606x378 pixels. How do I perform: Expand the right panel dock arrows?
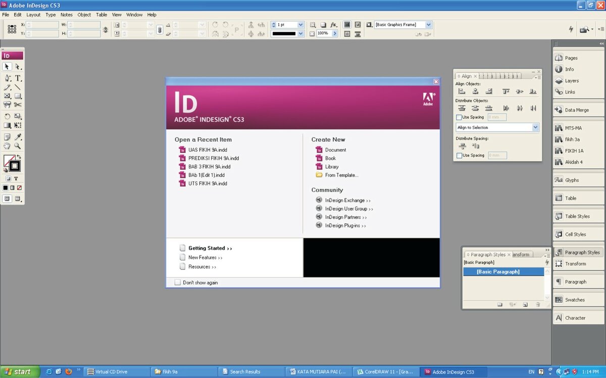point(601,44)
